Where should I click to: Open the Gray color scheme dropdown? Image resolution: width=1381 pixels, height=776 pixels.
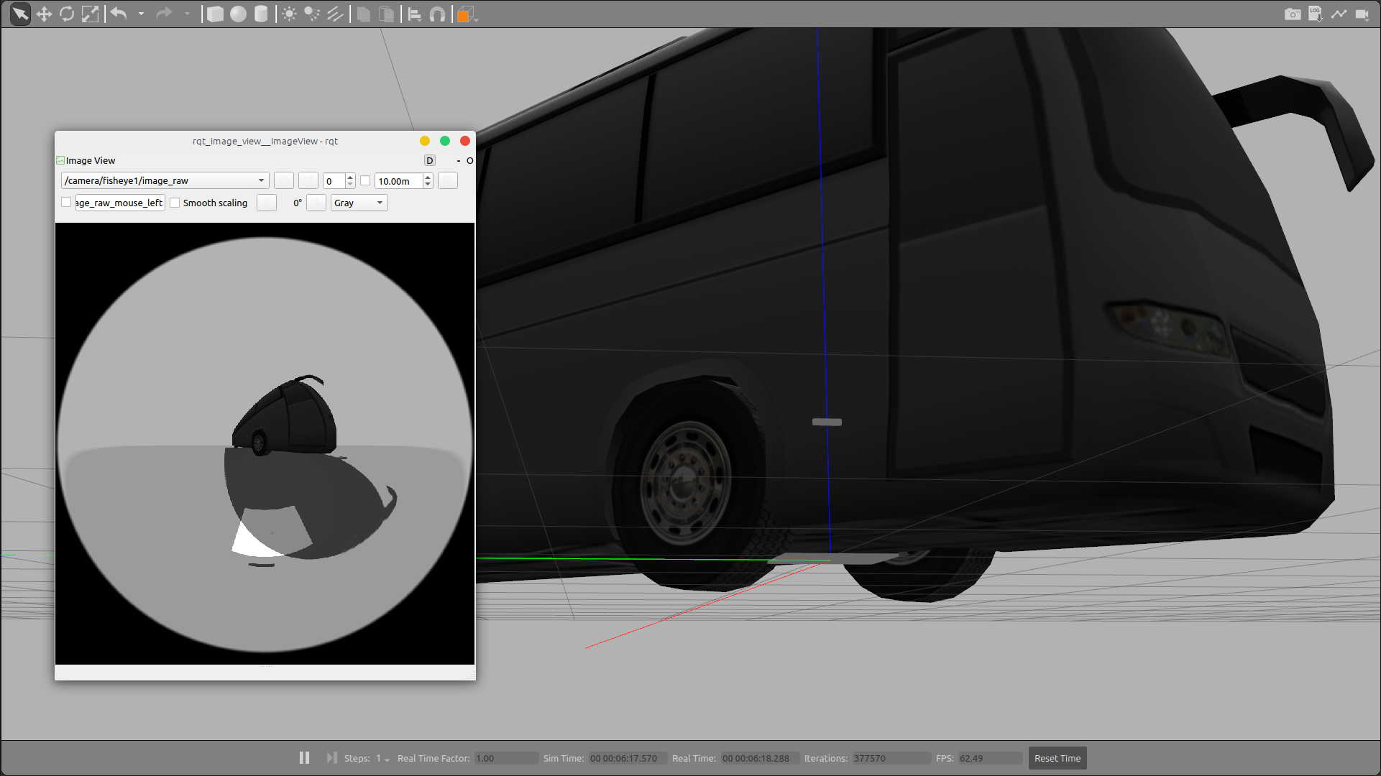click(x=359, y=203)
